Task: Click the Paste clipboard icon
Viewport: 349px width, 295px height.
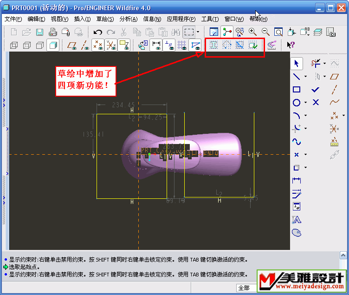Action: [150, 32]
